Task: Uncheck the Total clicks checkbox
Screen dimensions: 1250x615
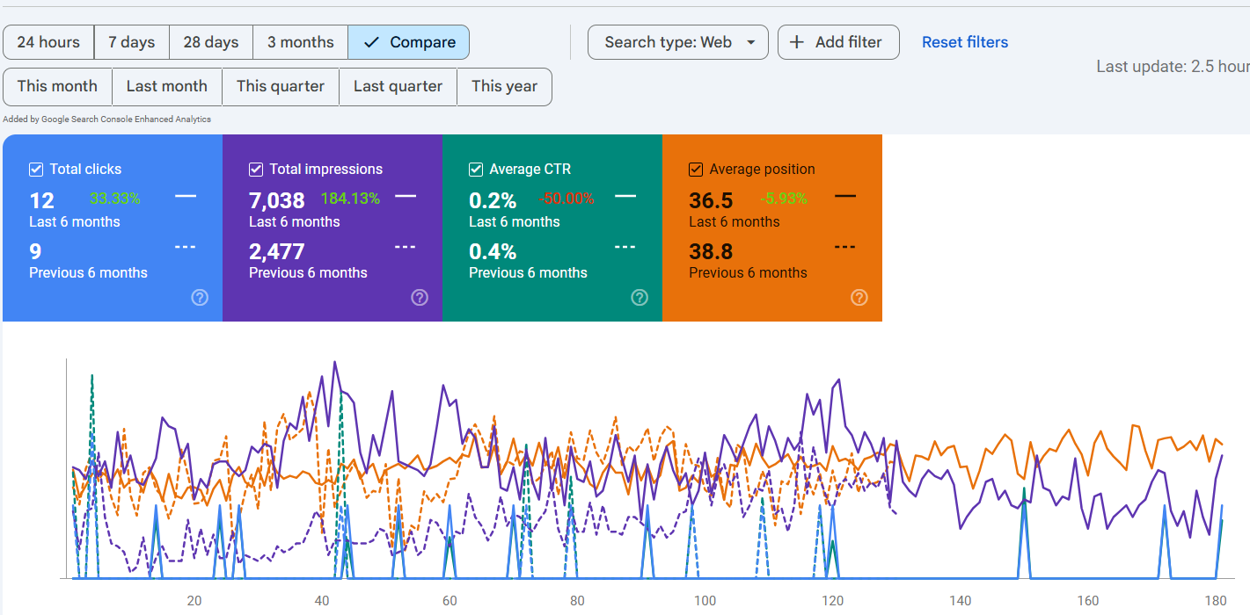Action: [36, 170]
